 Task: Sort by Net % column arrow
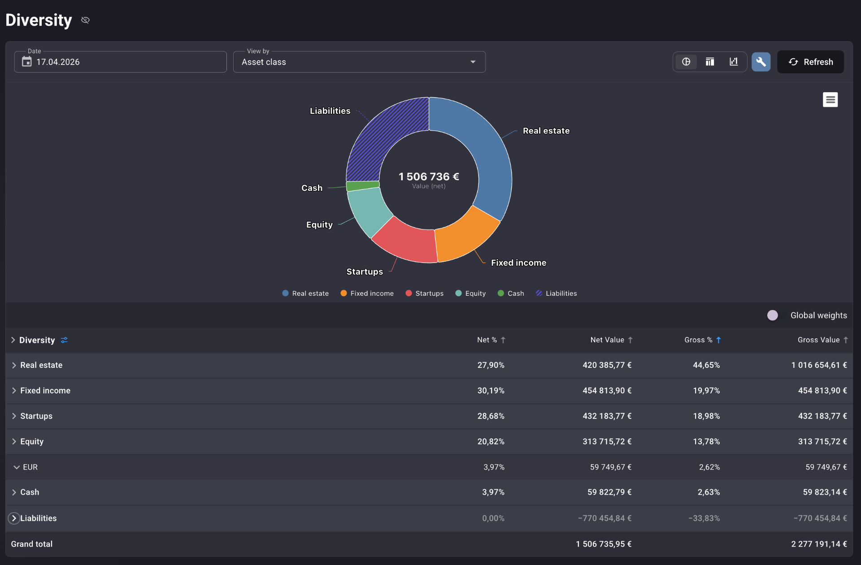tap(503, 340)
